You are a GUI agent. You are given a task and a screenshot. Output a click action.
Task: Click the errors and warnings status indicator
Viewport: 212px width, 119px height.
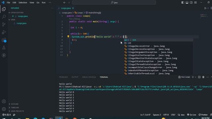tap(7, 115)
